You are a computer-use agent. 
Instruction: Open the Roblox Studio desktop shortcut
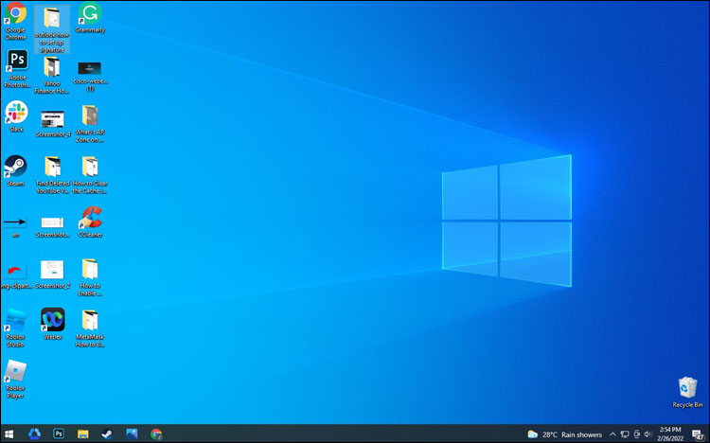tap(15, 328)
